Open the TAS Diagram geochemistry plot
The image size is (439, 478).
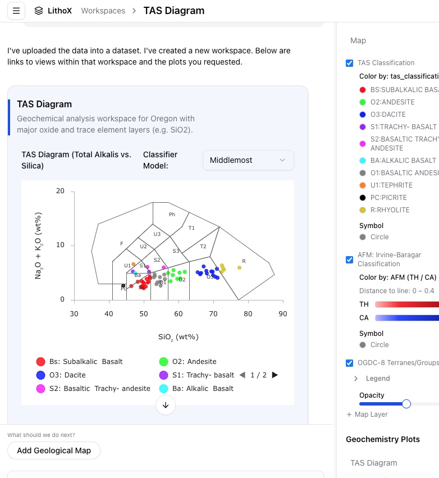point(373,463)
